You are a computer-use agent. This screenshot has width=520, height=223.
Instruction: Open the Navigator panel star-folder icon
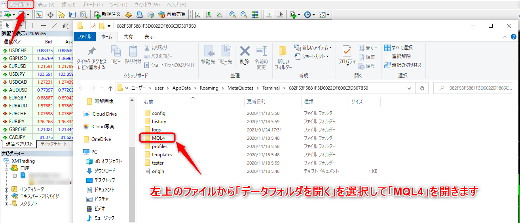[x=61, y=15]
